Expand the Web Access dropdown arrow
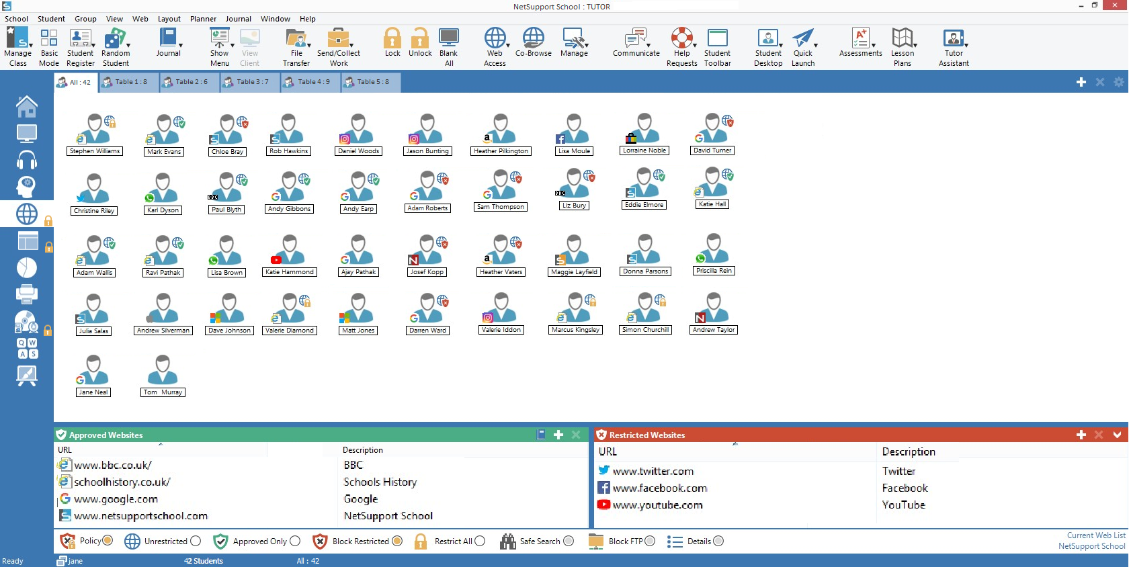The image size is (1129, 567). pos(508,46)
